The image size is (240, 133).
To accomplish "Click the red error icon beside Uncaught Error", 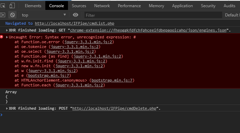I will tap(1, 37).
